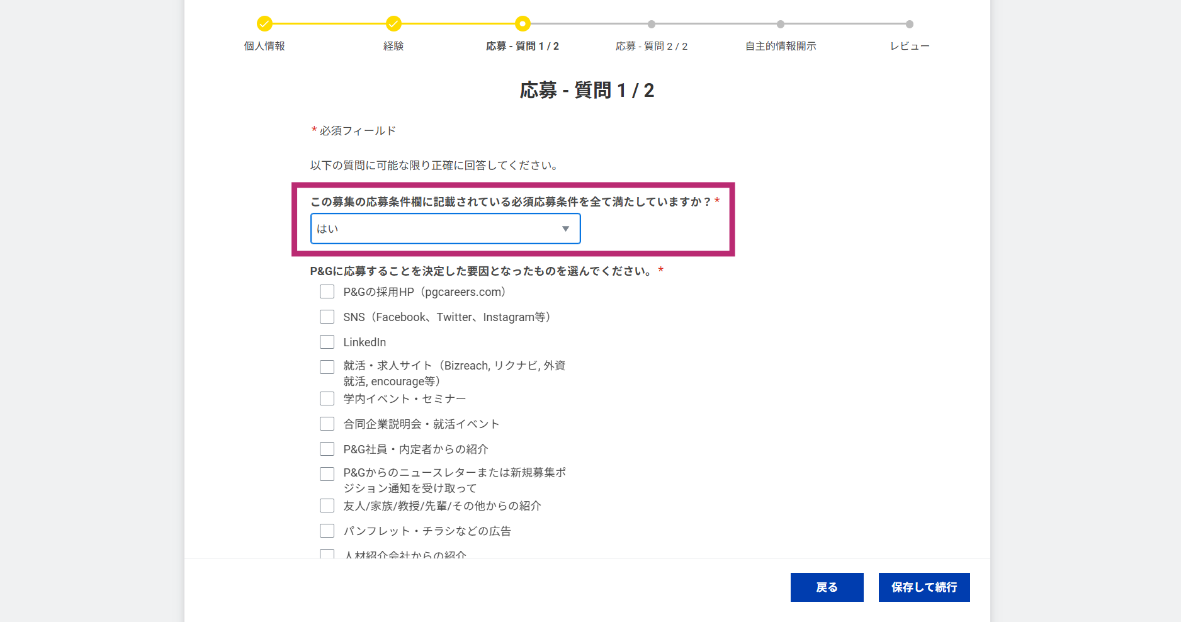This screenshot has width=1181, height=622.
Task: Click the current step circle for 応募 - 質問 1 / 2
Action: 523,24
